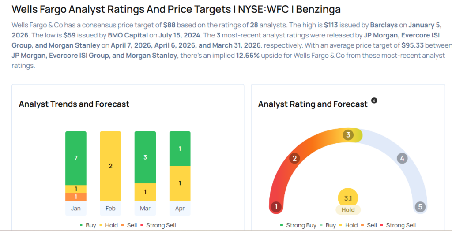Click the yellow 3.1 rating circle

(x=348, y=198)
